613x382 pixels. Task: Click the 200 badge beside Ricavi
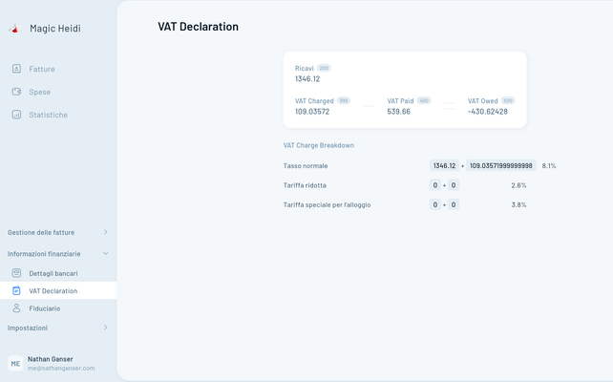324,68
